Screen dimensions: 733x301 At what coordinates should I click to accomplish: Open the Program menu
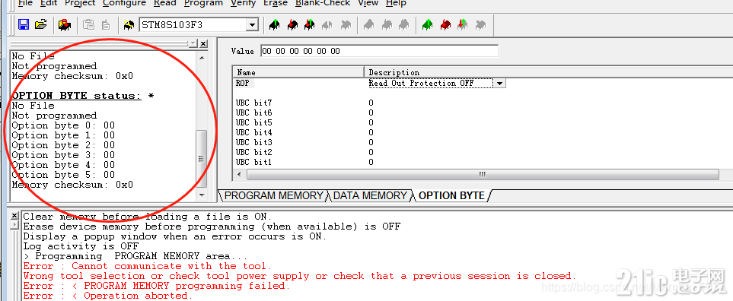pos(203,3)
